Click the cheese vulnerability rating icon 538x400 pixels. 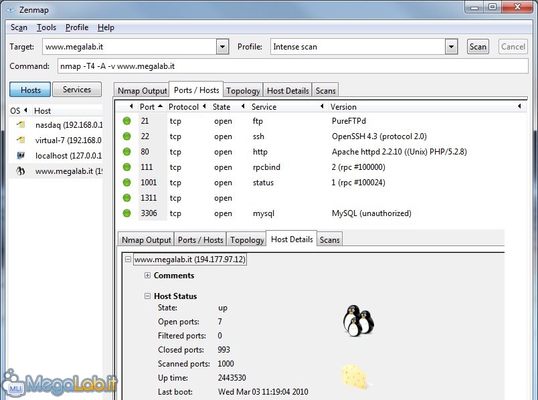coord(355,377)
